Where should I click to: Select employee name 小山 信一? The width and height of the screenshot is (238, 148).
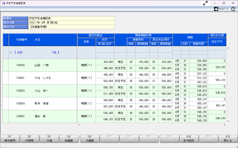pos(41,91)
